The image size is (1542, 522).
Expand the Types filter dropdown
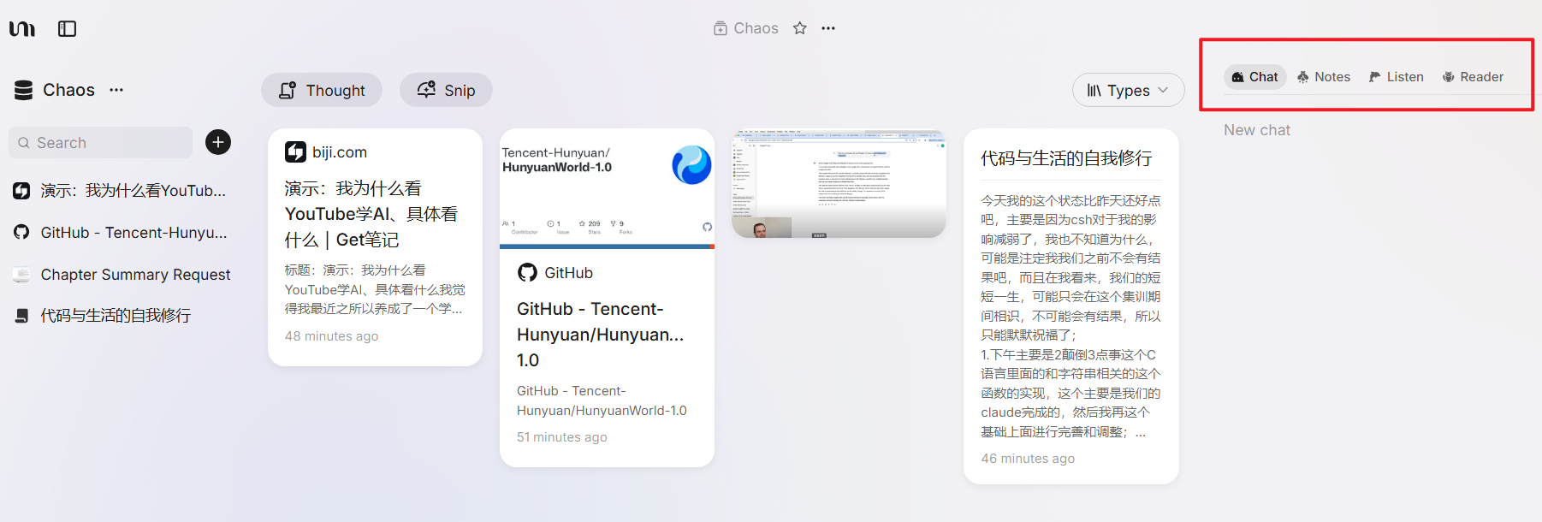pyautogui.click(x=1128, y=90)
